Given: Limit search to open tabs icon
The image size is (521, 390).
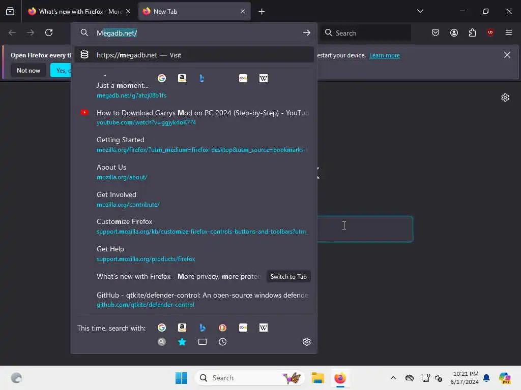Looking at the screenshot, I should pyautogui.click(x=202, y=342).
